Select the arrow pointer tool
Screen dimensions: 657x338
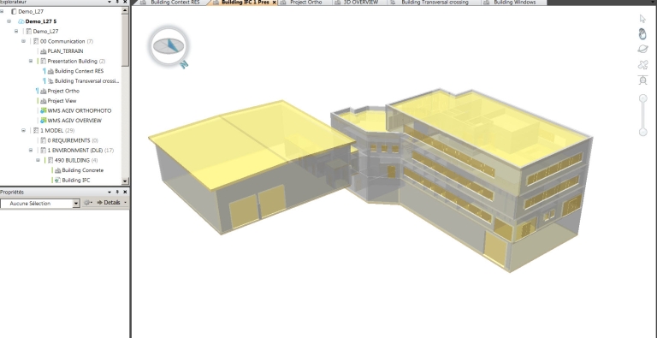pyautogui.click(x=642, y=19)
